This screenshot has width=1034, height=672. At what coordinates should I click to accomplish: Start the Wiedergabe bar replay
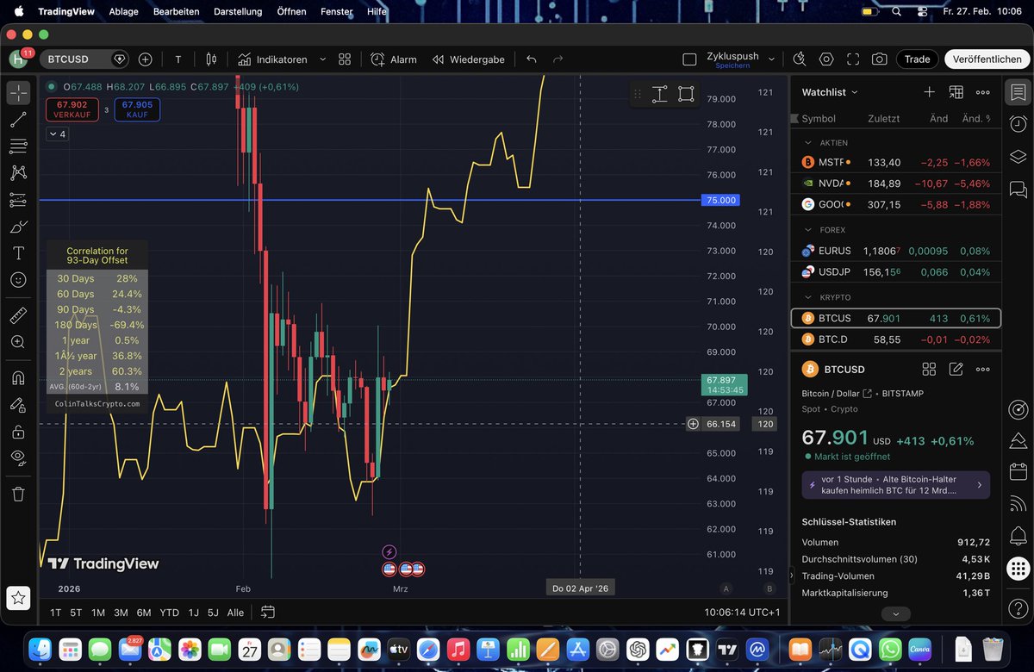(x=469, y=59)
